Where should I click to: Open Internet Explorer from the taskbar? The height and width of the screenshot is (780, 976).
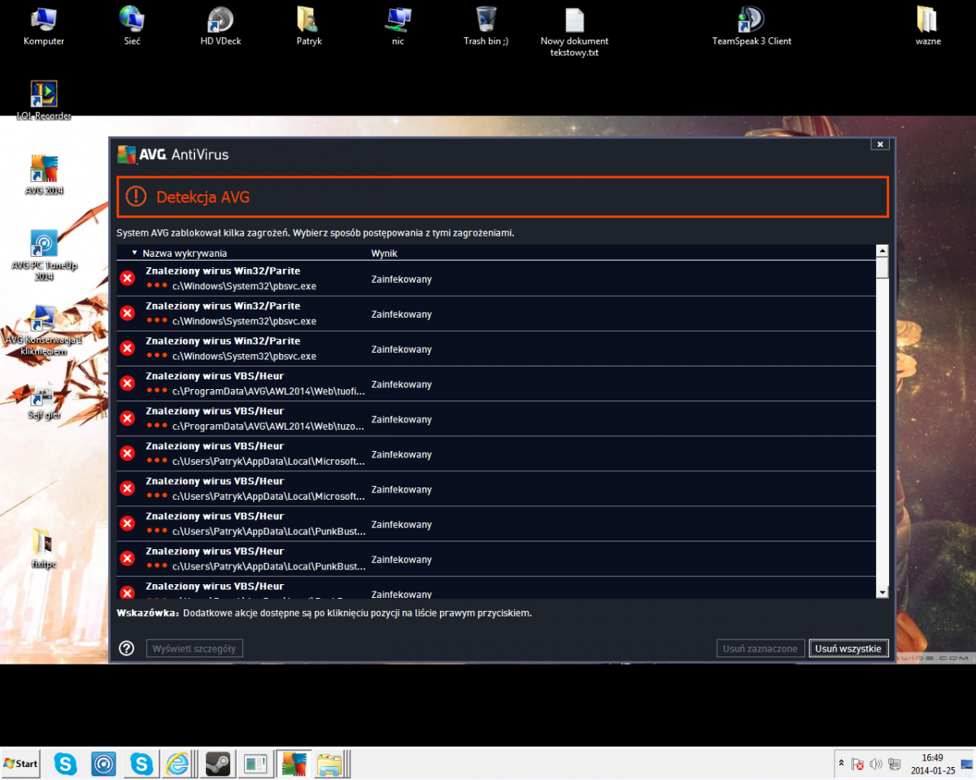point(177,763)
